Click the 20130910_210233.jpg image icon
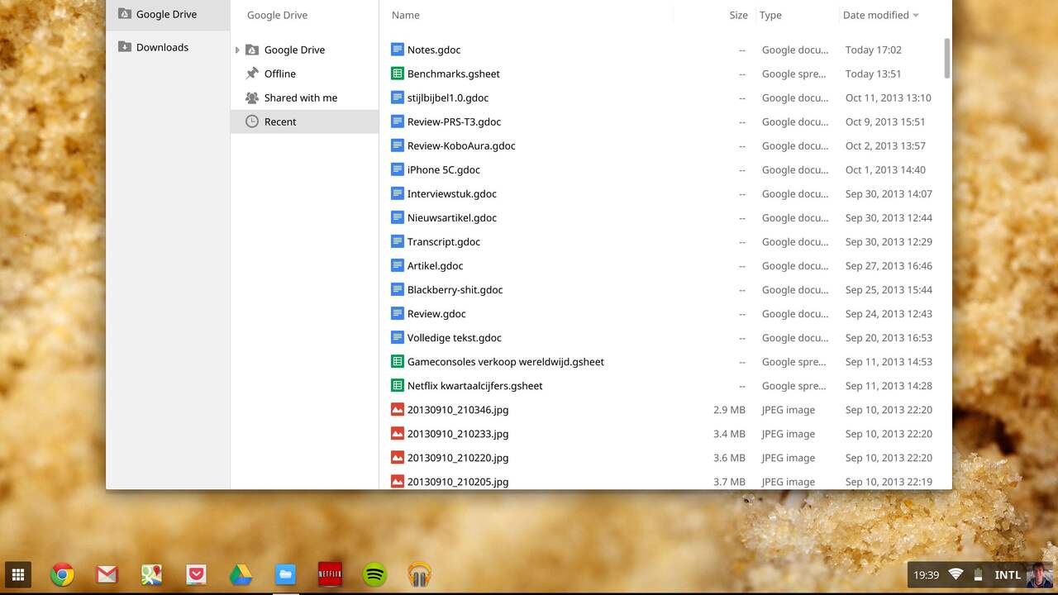1058x595 pixels. (x=398, y=433)
